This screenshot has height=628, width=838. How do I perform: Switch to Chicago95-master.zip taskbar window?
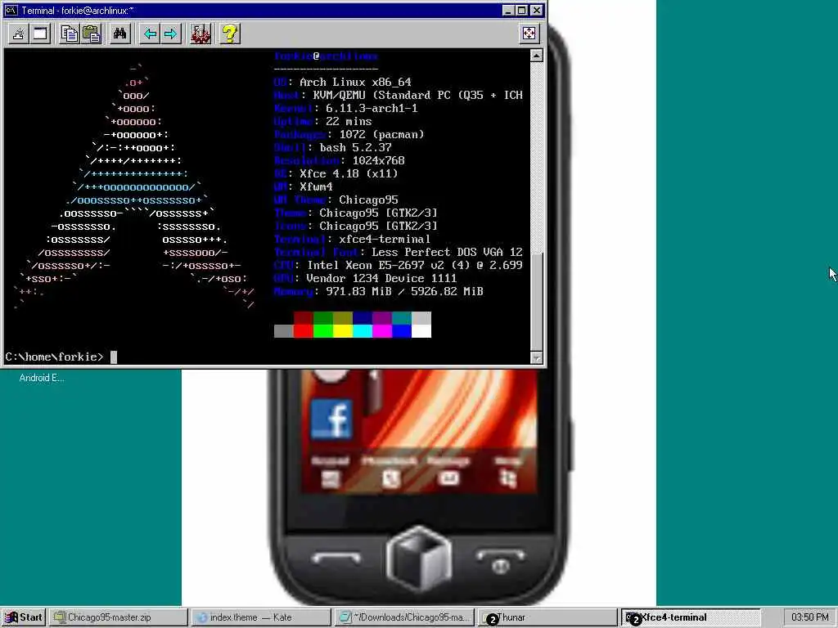[119, 617]
